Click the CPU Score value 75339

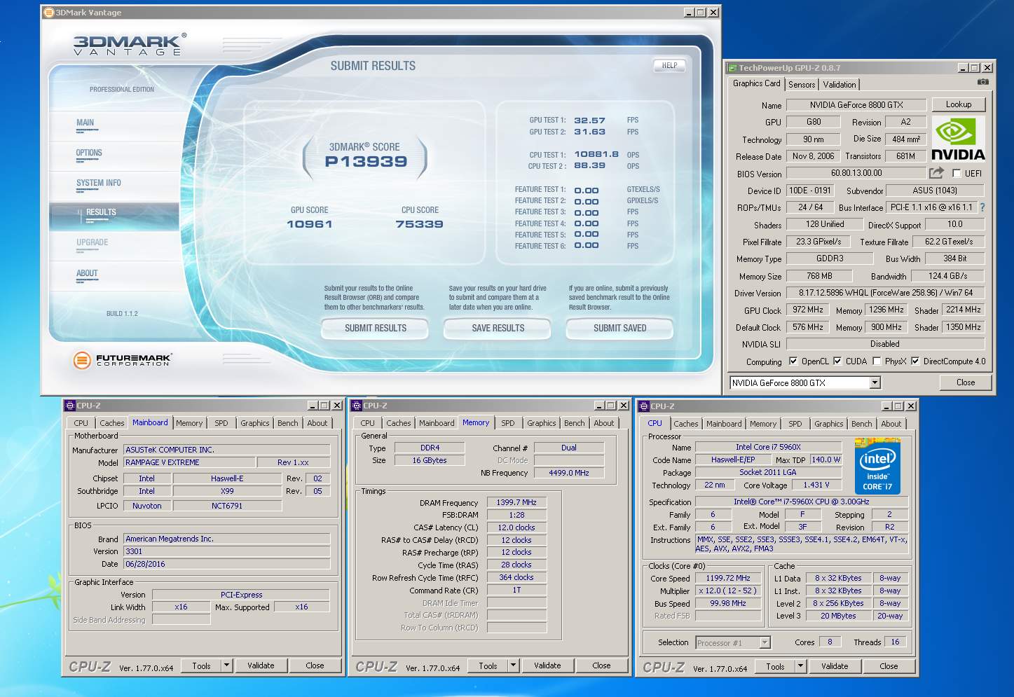[x=419, y=224]
